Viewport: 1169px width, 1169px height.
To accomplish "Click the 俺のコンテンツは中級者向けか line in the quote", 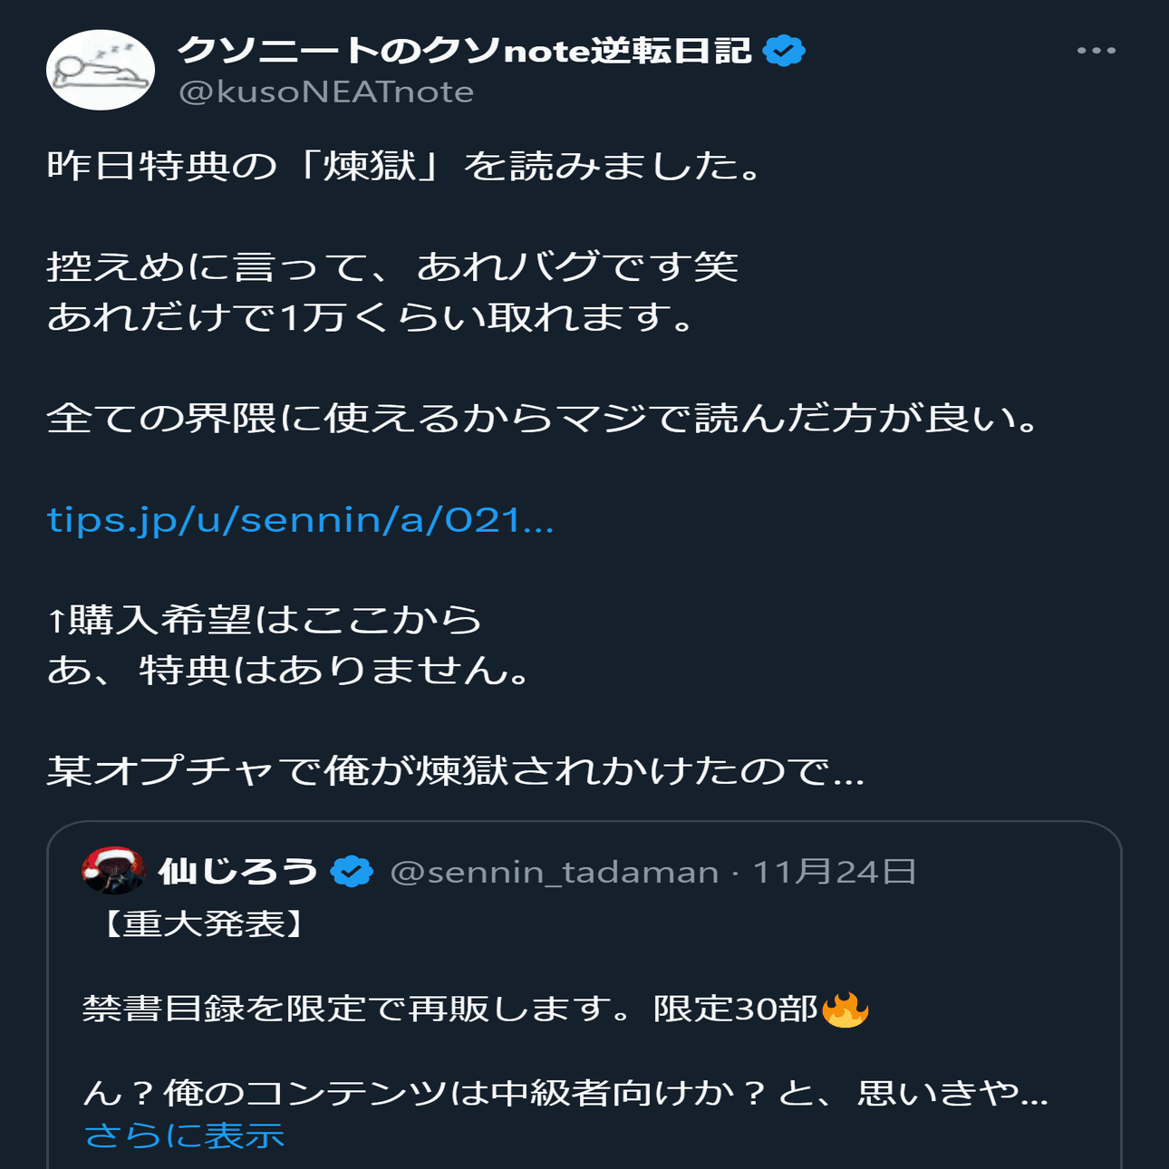I will coord(565,1093).
